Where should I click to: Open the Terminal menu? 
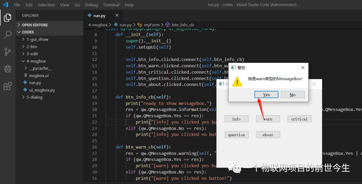click(111, 5)
